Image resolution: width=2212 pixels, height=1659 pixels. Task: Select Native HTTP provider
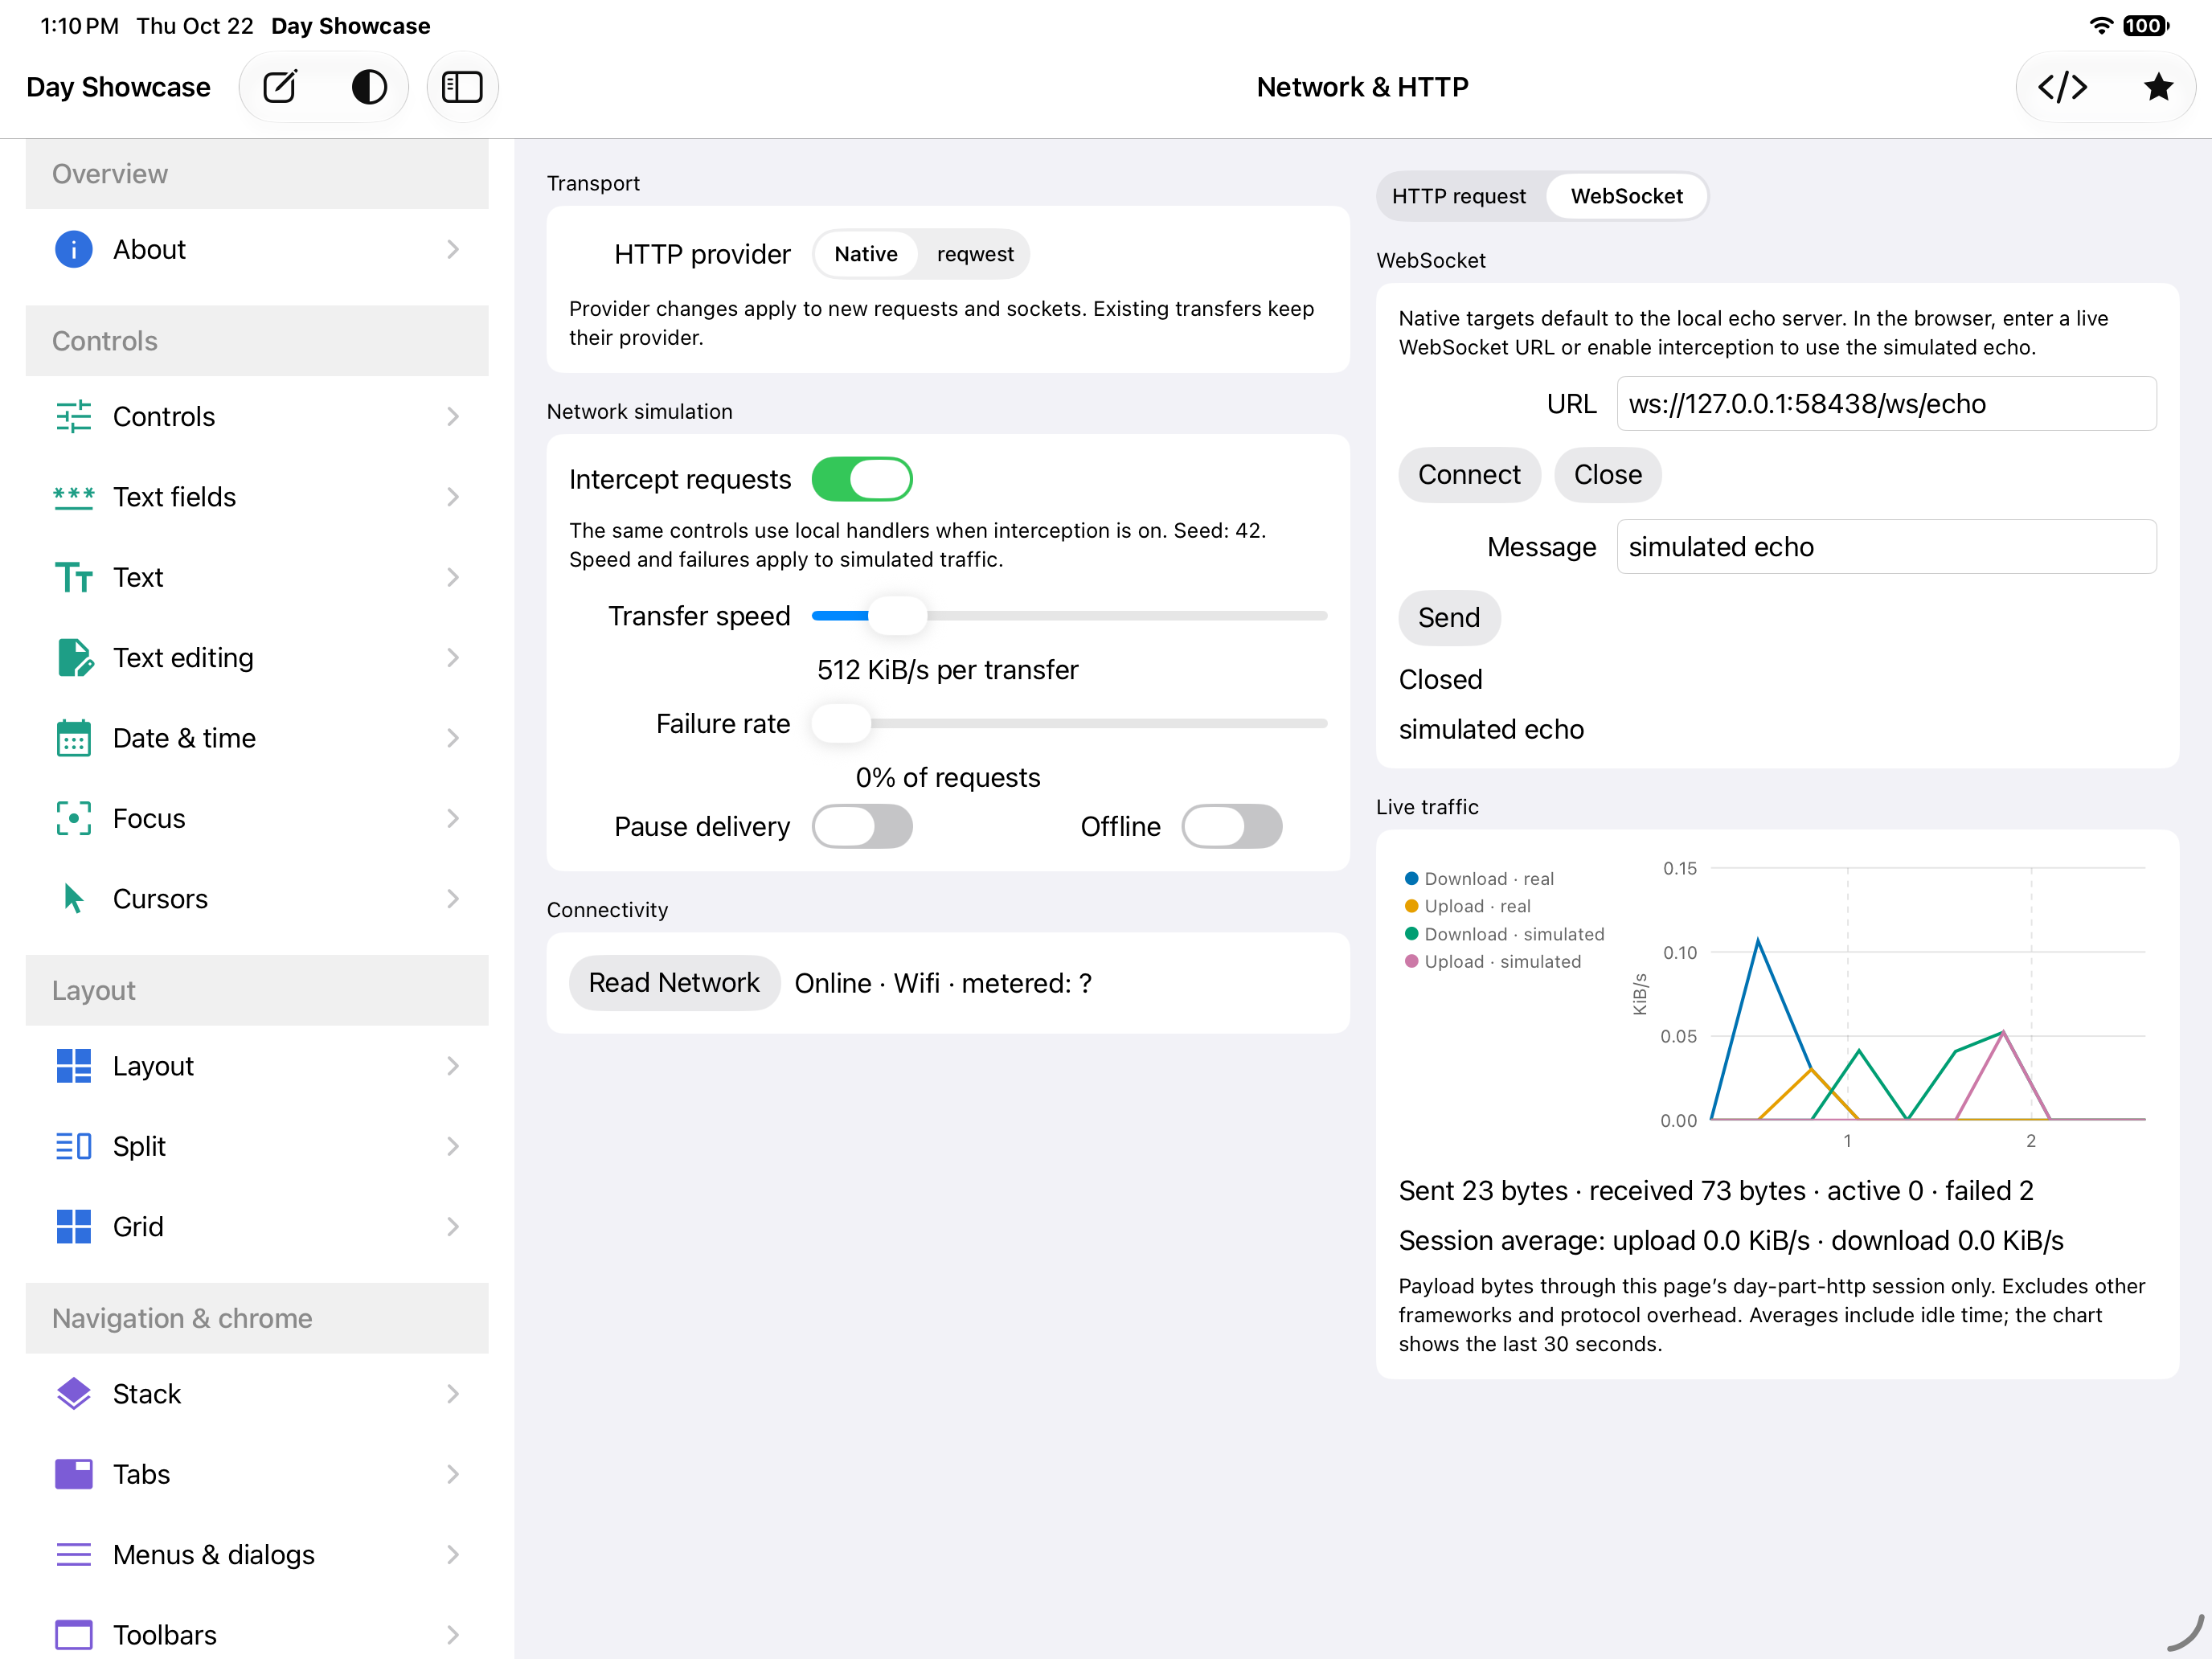click(866, 254)
